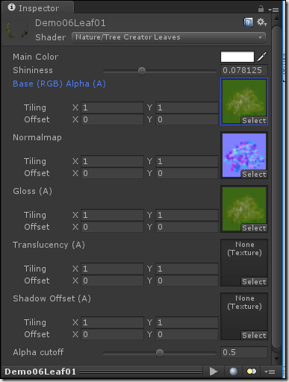Image resolution: width=289 pixels, height=382 pixels.
Task: Click Translucency (A) Tiling X field
Action: [112, 269]
